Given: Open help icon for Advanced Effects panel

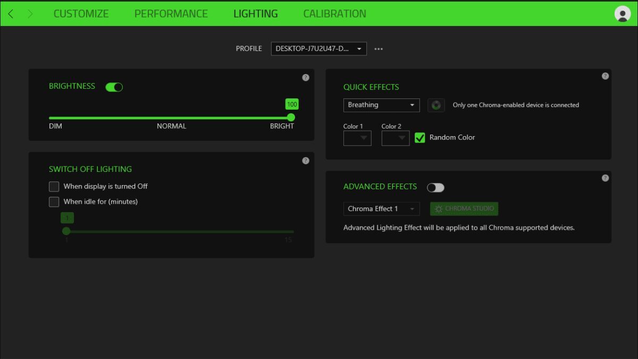Looking at the screenshot, I should point(605,178).
